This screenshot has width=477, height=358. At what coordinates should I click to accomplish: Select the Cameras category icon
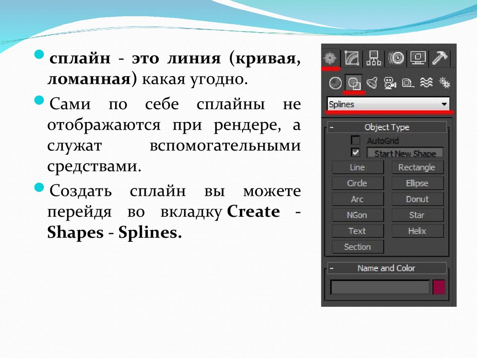click(390, 83)
